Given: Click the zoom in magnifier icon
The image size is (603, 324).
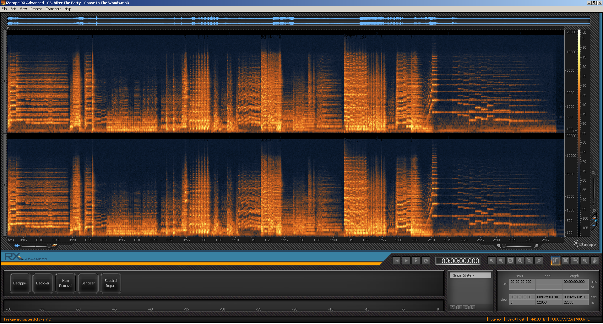Looking at the screenshot, I should (x=492, y=261).
